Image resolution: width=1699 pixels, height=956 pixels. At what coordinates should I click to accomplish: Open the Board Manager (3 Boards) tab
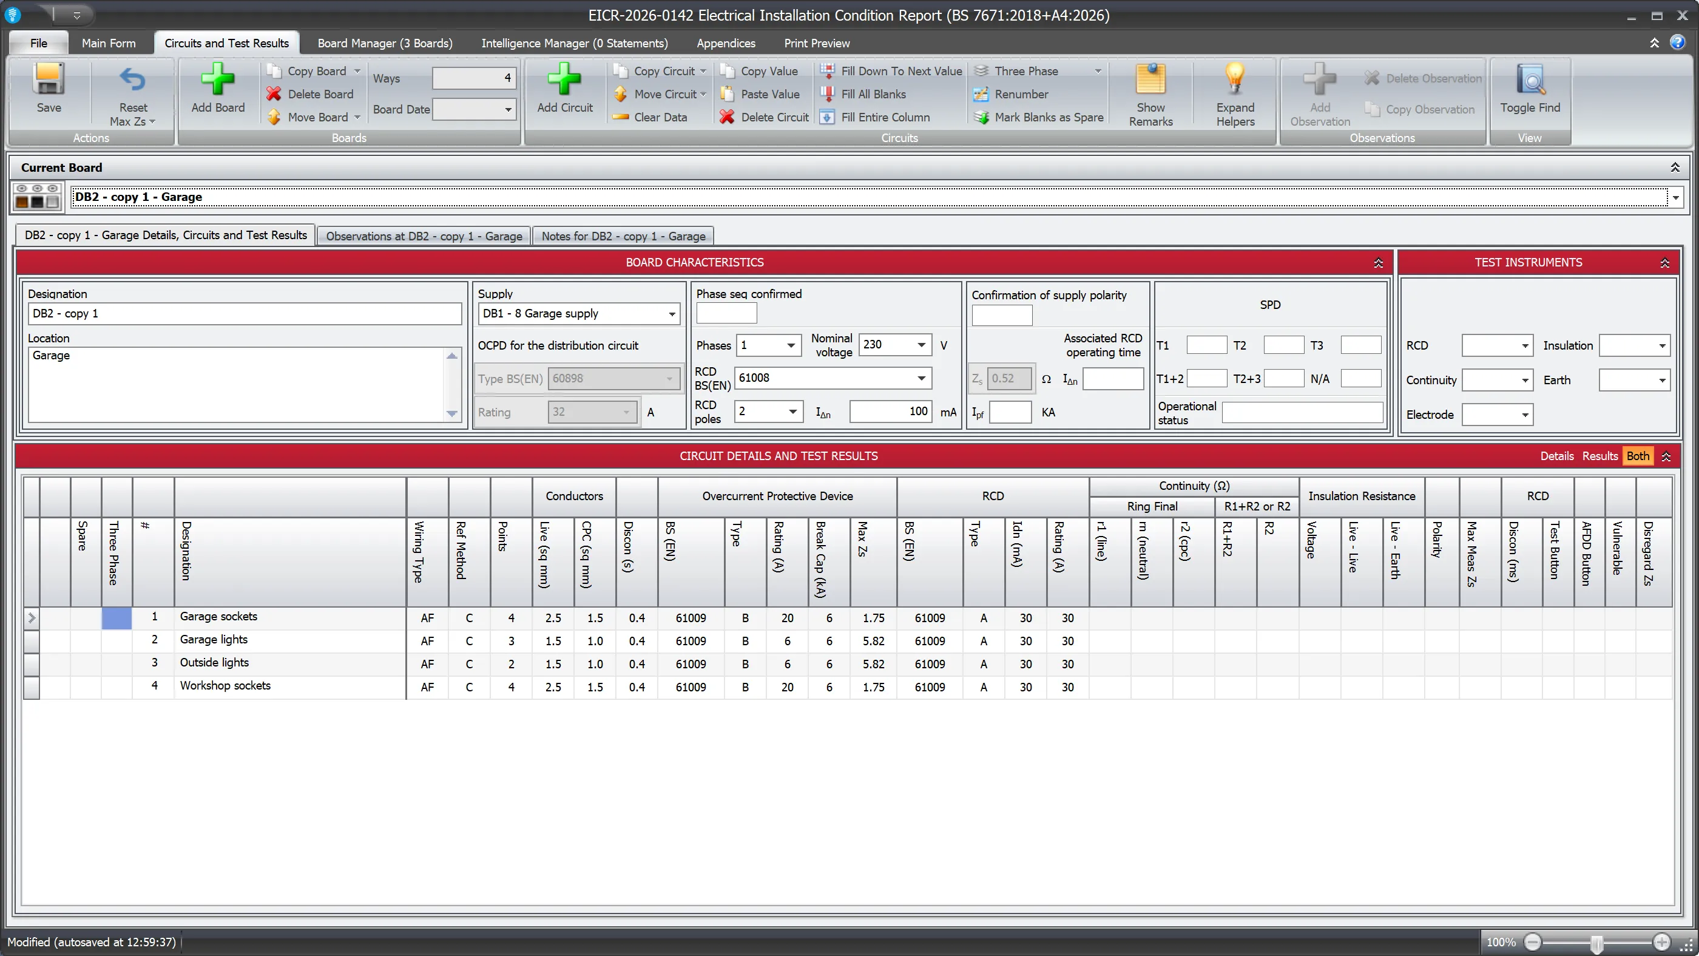[385, 43]
